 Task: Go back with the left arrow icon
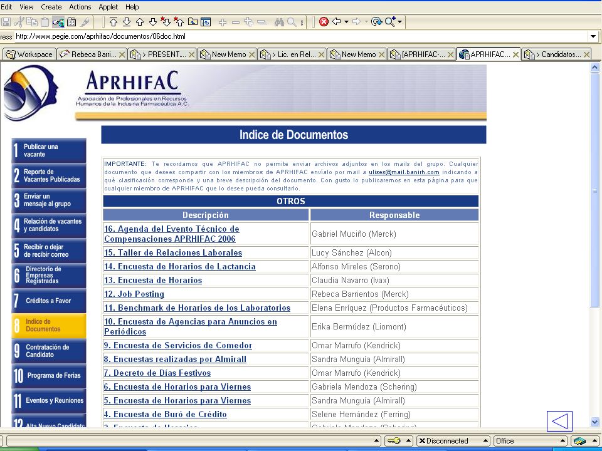point(337,22)
